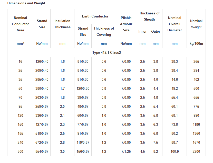213x163 pixels.
Task: Click overall diameter cell '88.7'
Action: (175, 142)
